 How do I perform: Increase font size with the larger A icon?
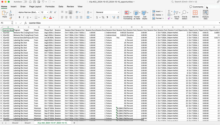click(x=51, y=12)
